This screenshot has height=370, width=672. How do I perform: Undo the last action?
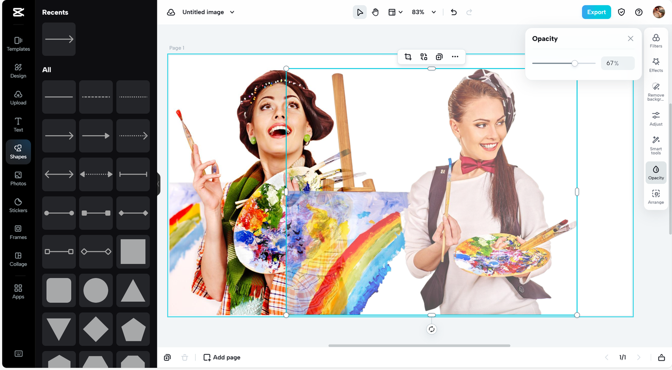[x=454, y=12]
